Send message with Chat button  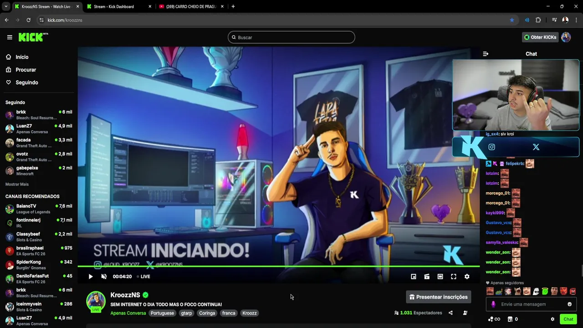click(x=568, y=319)
